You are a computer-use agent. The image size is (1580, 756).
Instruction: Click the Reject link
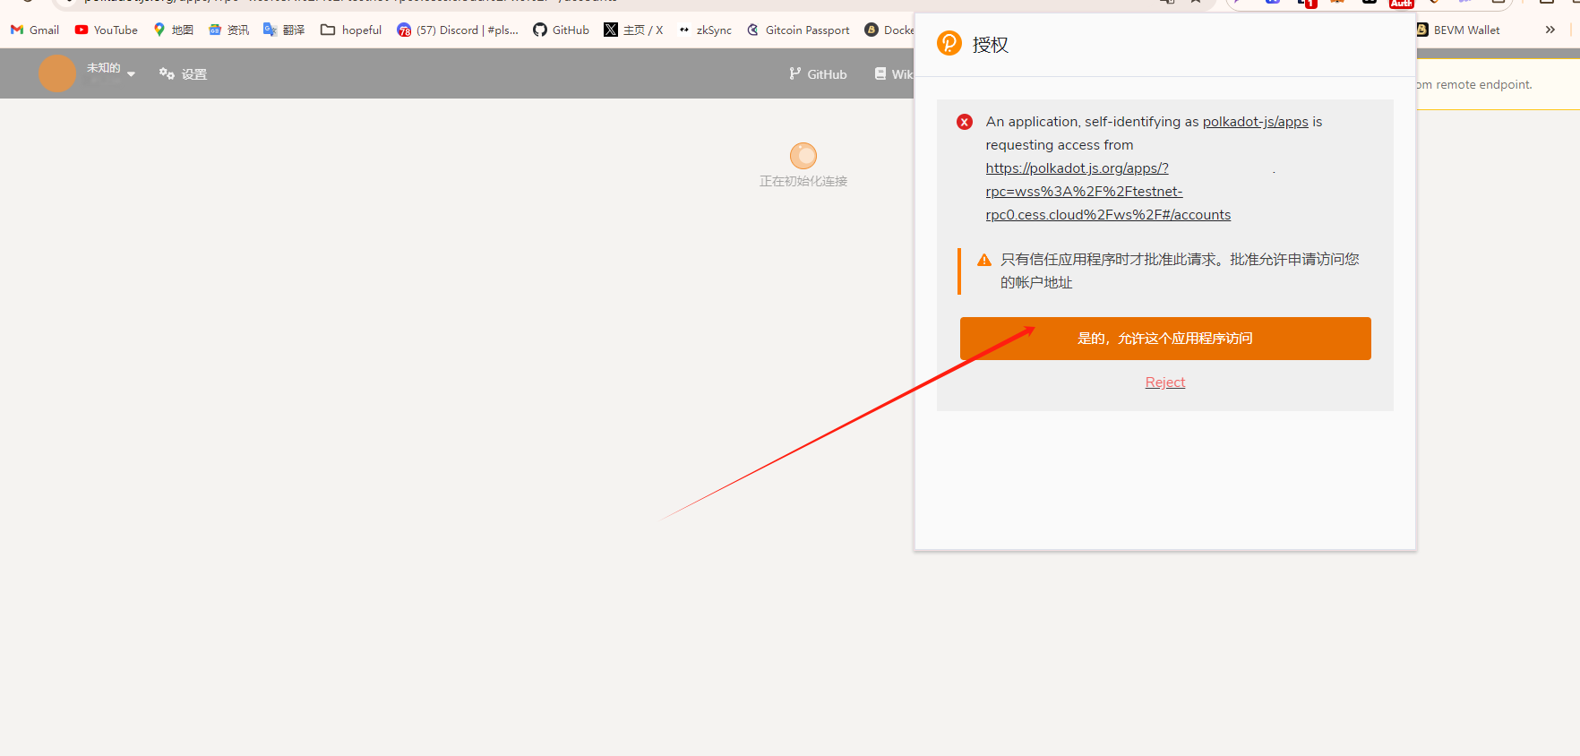[x=1164, y=382]
